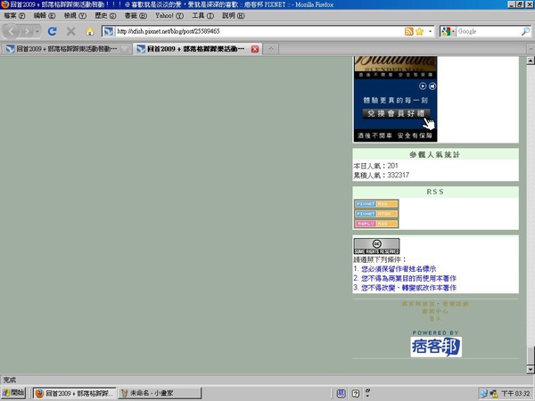
Task: Open the Yahoo! menu
Action: [169, 16]
